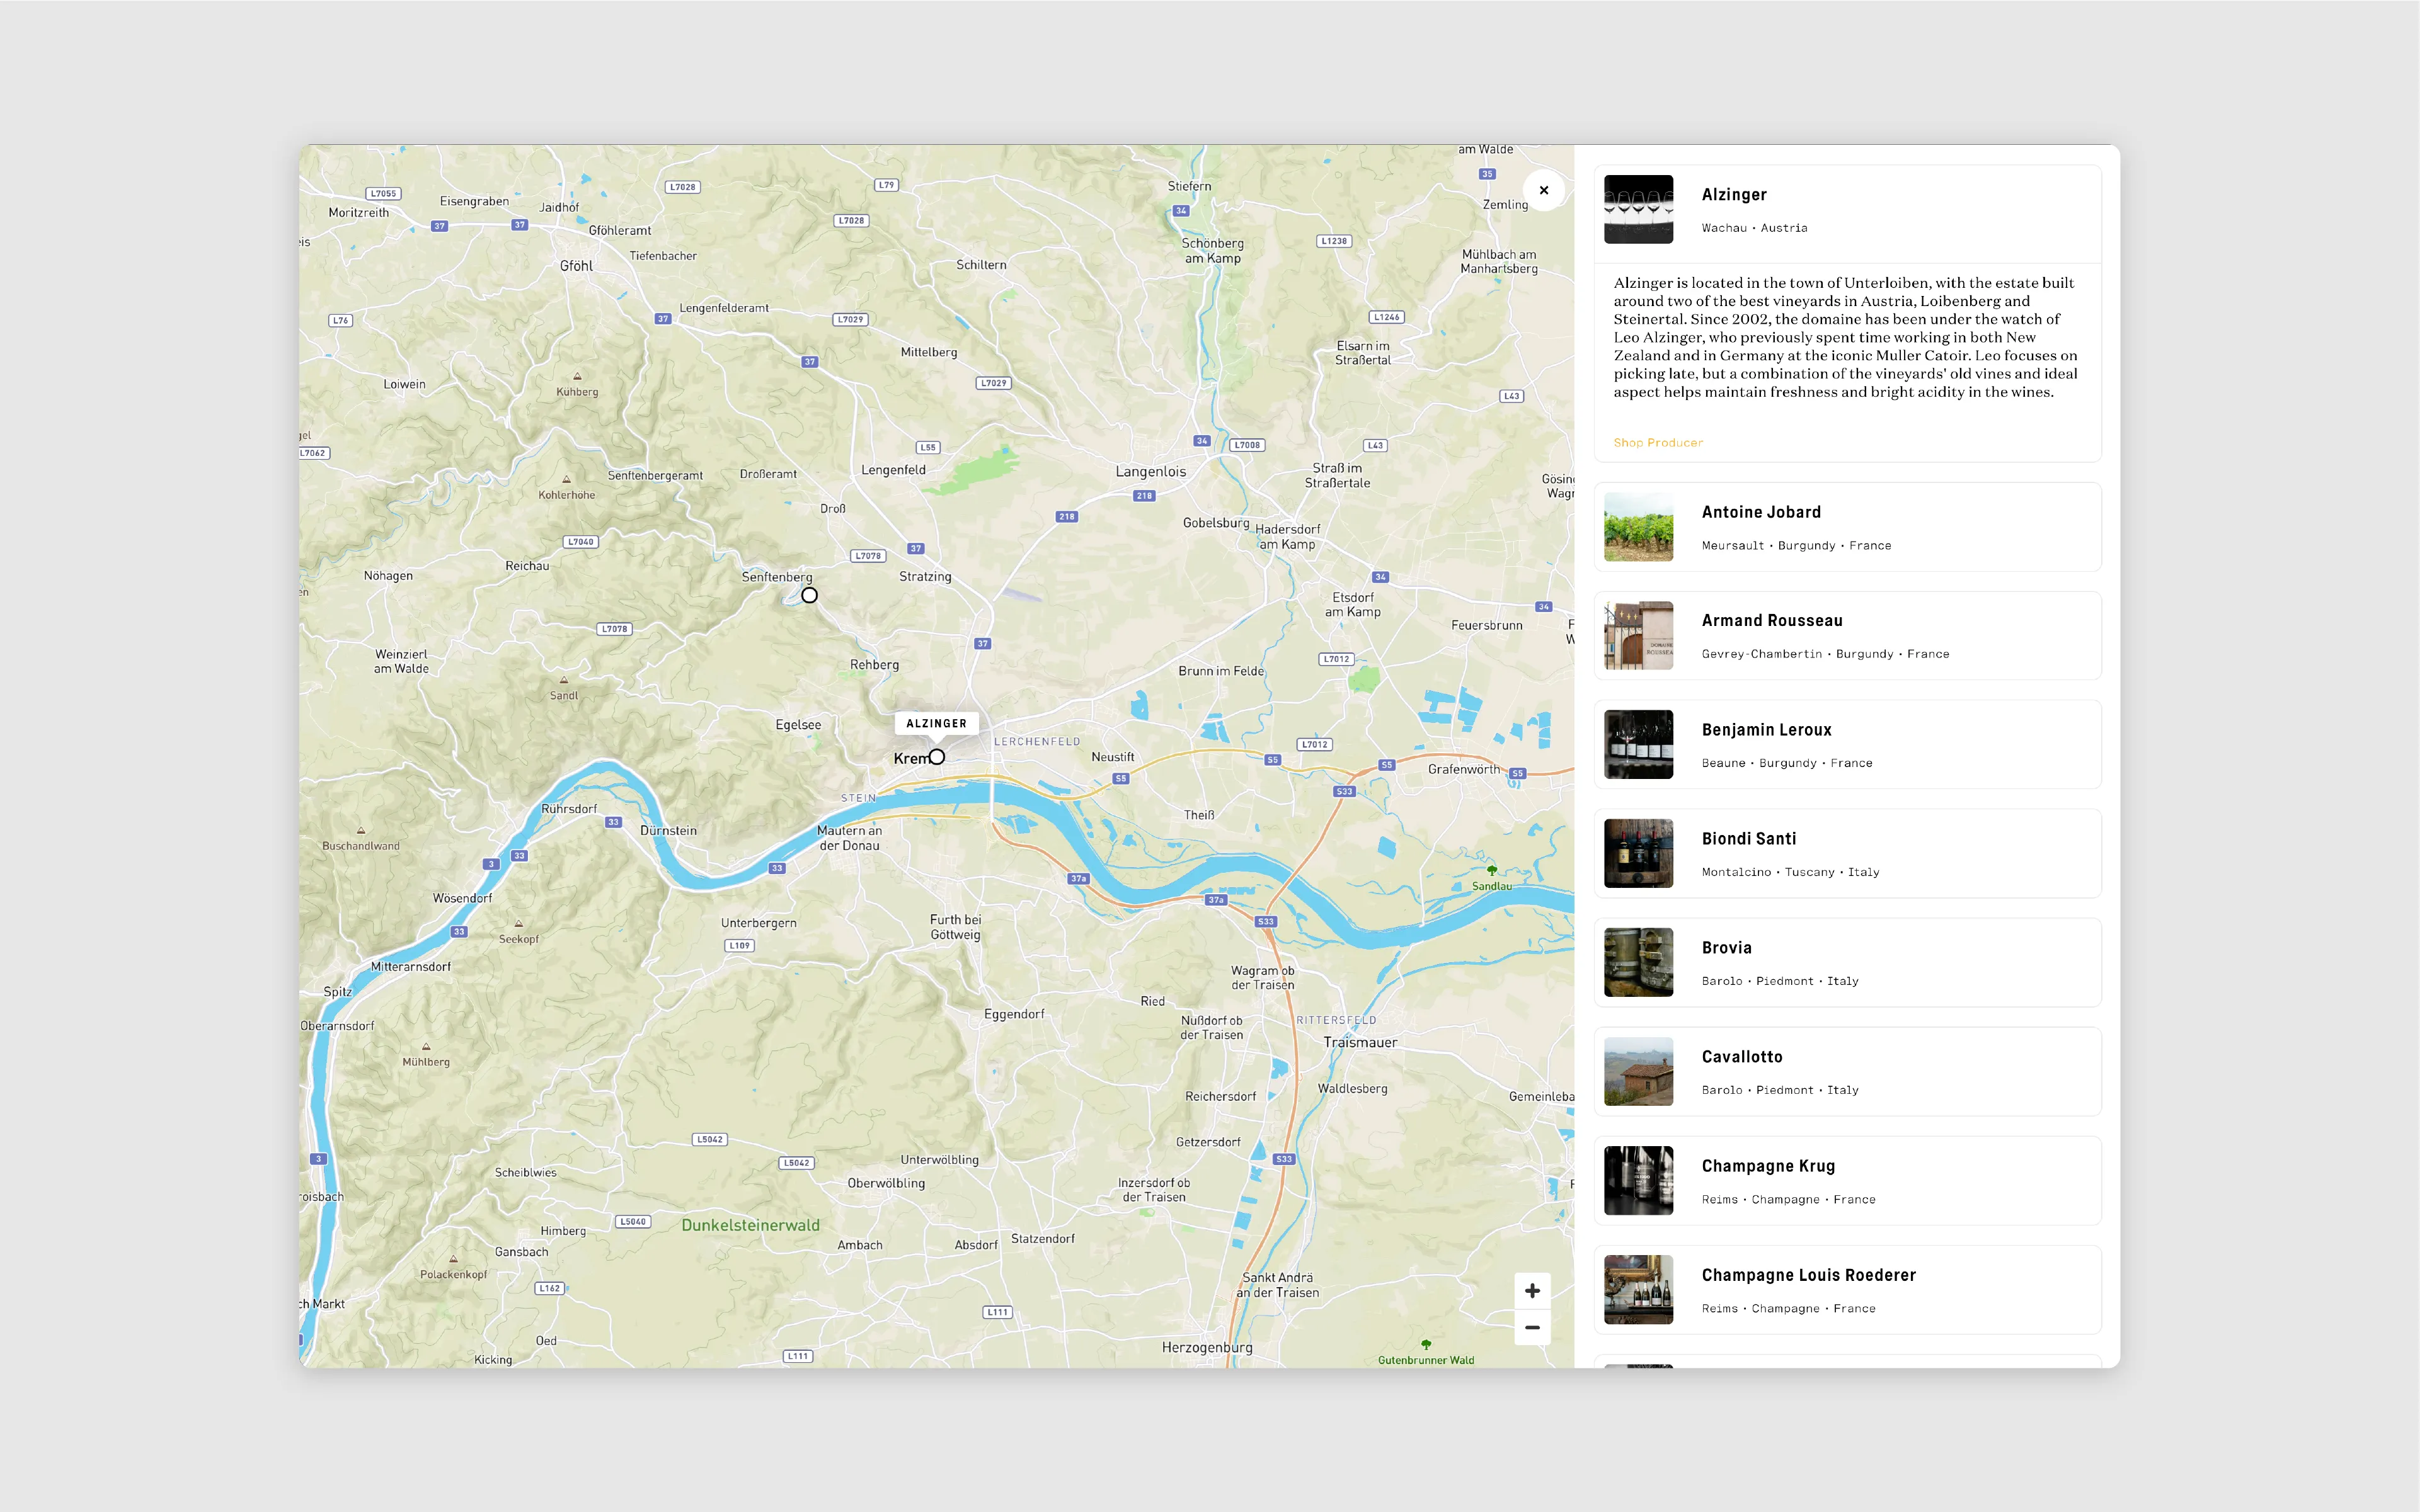This screenshot has height=1512, width=2420.
Task: Click 'Barolo · Piedmont · Italy' text under Cavallotto
Action: coord(1780,1090)
